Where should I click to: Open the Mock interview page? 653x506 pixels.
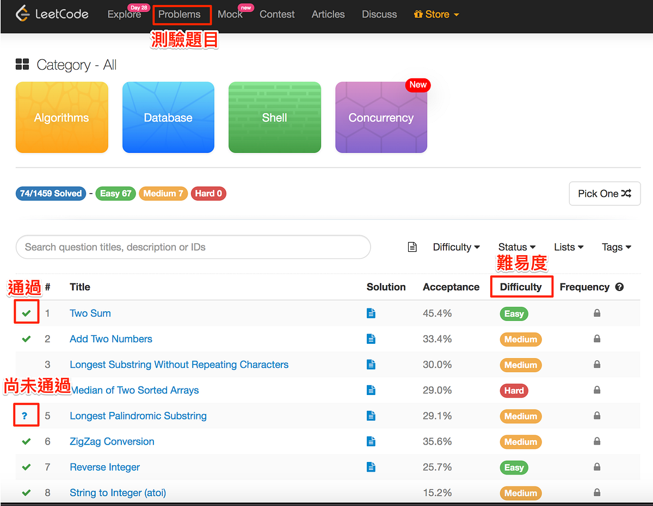tap(230, 14)
